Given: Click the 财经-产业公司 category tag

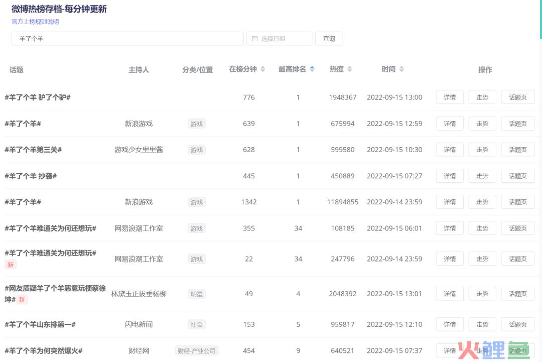Looking at the screenshot, I should [197, 351].
